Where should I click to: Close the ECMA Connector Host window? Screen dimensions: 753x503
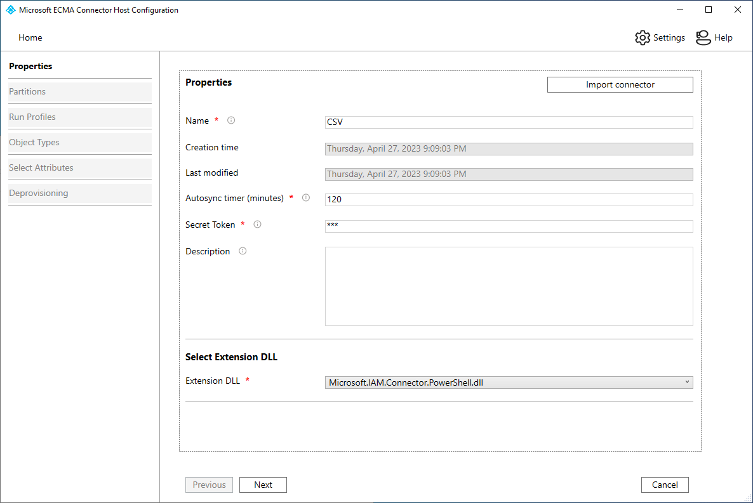coord(738,10)
